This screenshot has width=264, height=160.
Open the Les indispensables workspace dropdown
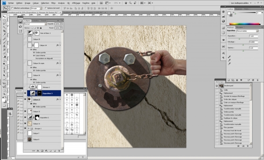point(241,3)
